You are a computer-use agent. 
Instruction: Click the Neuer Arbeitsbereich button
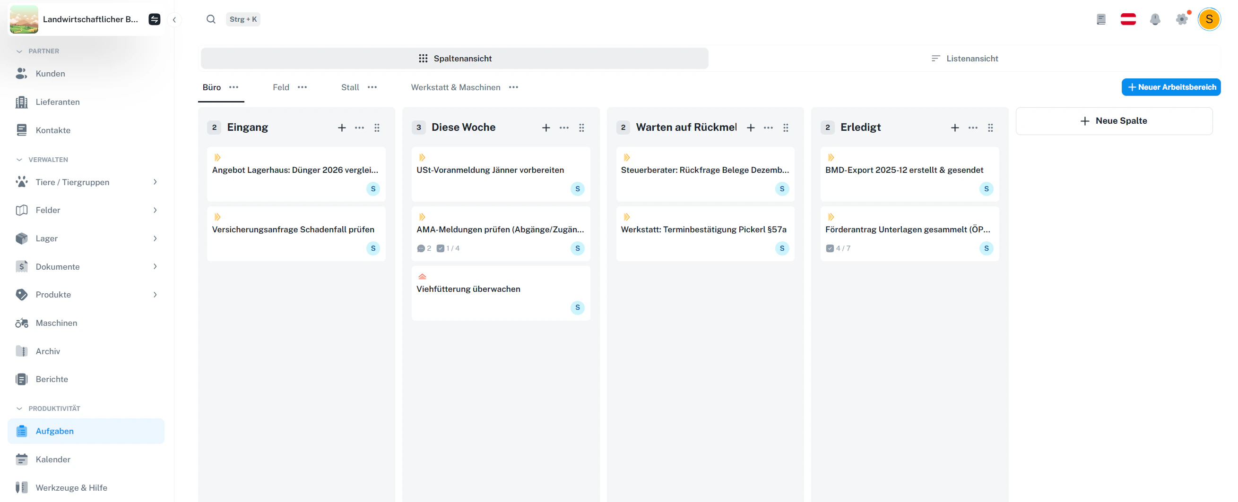[x=1171, y=87]
